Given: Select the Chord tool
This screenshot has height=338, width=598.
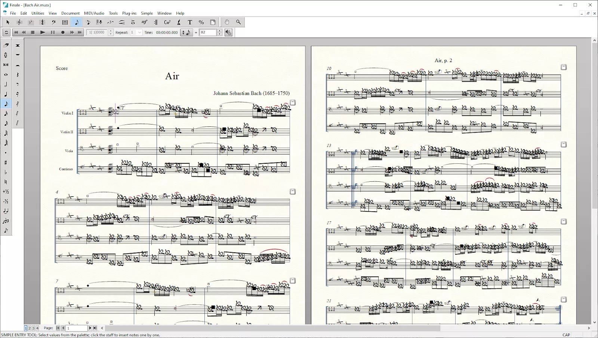Looking at the screenshot, I should pos(167,22).
